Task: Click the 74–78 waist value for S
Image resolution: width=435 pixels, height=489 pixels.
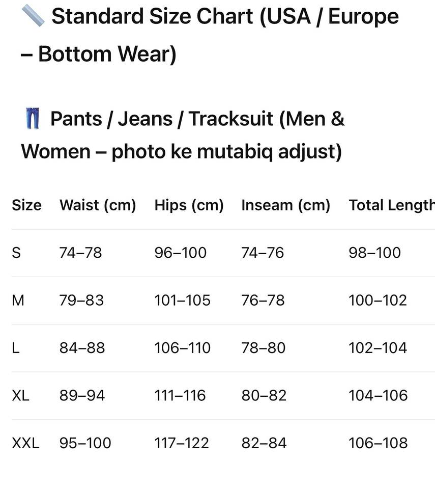Action: click(80, 253)
